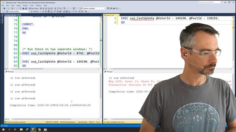
Task: Toggle Include Live Query Statistics
Action: (x=58, y=11)
